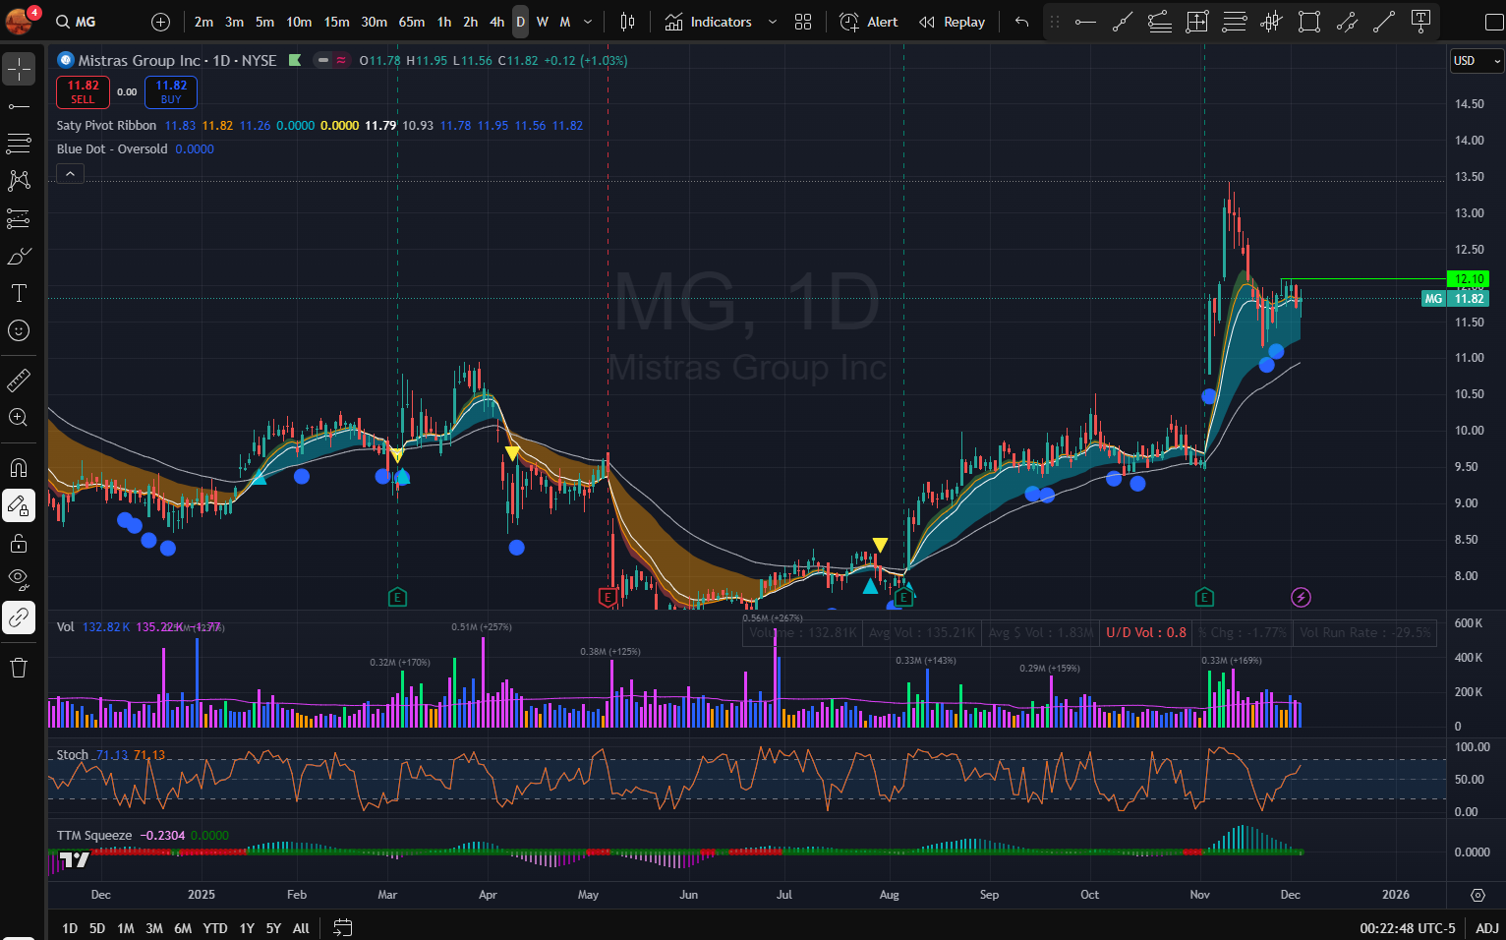
Task: Select the monthly M timeframe
Action: (565, 22)
